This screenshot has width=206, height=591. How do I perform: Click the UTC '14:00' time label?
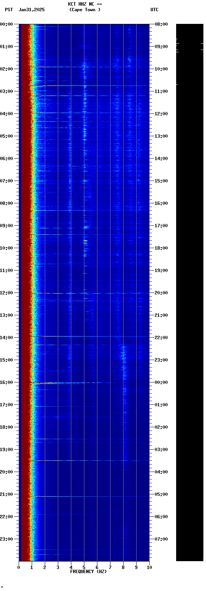(161, 159)
